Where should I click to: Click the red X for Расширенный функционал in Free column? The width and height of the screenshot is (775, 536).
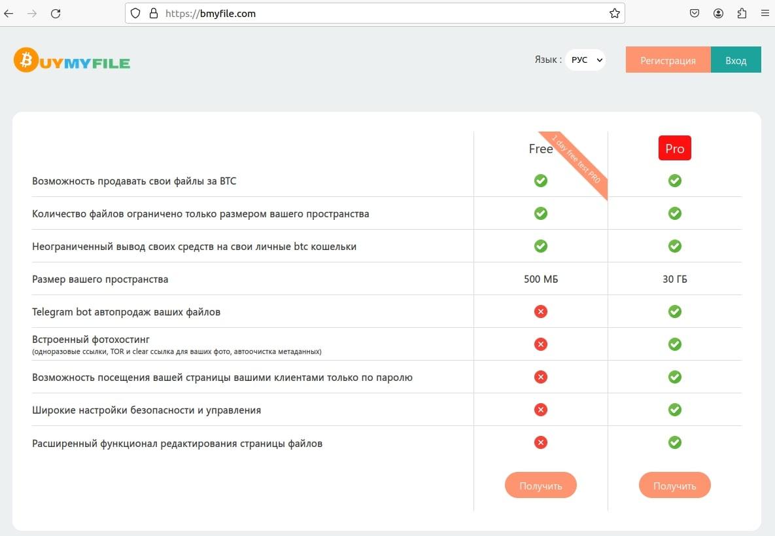pos(540,442)
